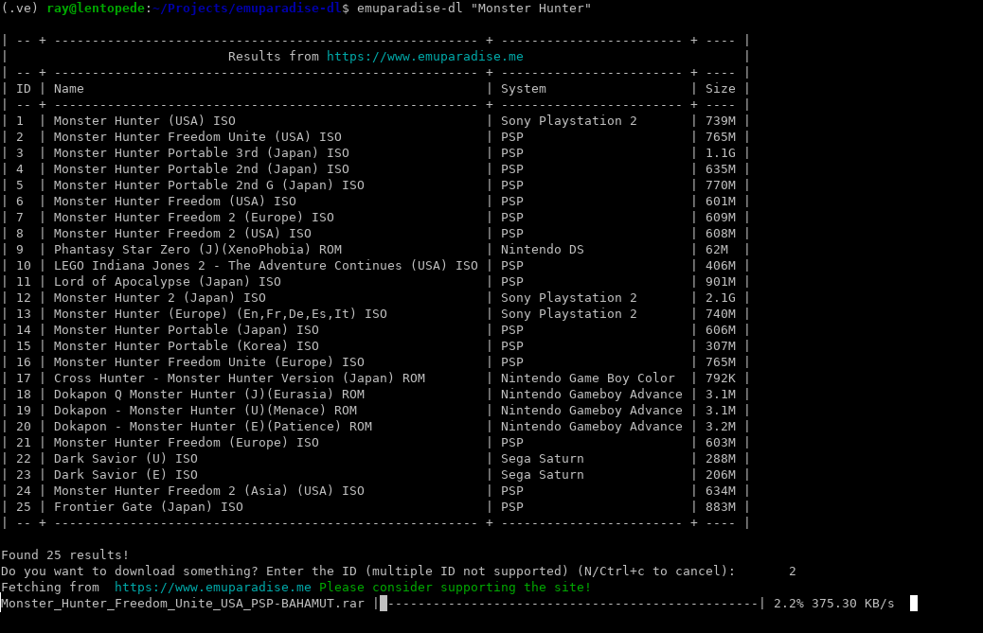Select 'Dark Savior (E) ISO'
The height and width of the screenshot is (633, 983).
tap(125, 475)
